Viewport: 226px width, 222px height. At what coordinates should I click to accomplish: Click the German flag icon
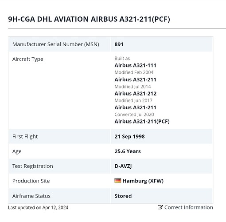pos(118,181)
